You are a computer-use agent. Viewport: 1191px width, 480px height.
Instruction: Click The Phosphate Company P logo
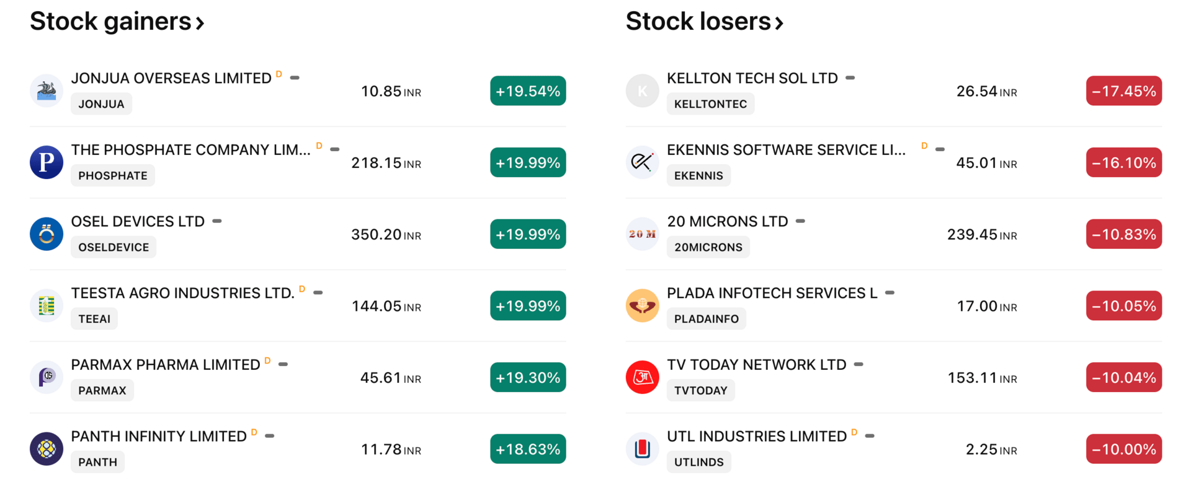tap(47, 162)
